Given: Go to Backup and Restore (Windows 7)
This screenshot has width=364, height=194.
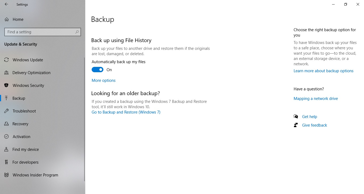Looking at the screenshot, I should pyautogui.click(x=126, y=112).
